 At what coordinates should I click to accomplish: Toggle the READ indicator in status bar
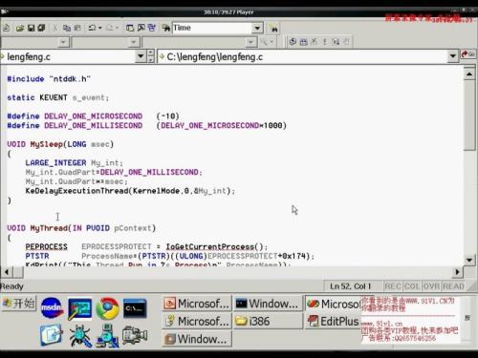453,286
